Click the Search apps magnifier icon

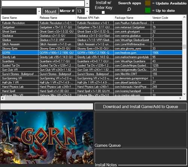point(129,9)
